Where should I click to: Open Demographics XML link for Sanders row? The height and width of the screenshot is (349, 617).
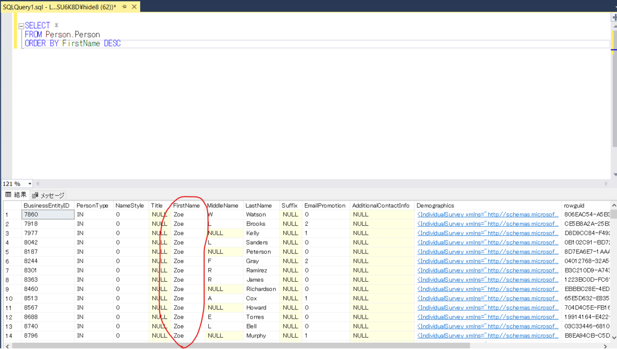pyautogui.click(x=487, y=242)
